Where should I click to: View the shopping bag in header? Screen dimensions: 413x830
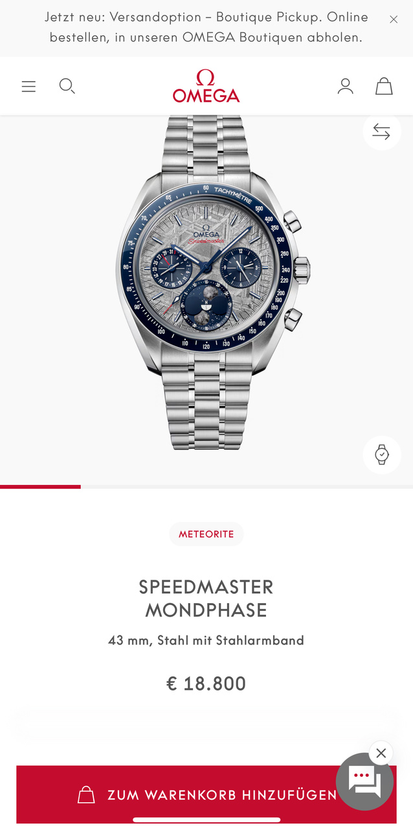(x=384, y=86)
